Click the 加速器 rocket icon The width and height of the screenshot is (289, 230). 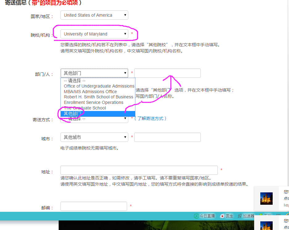(x=240, y=216)
